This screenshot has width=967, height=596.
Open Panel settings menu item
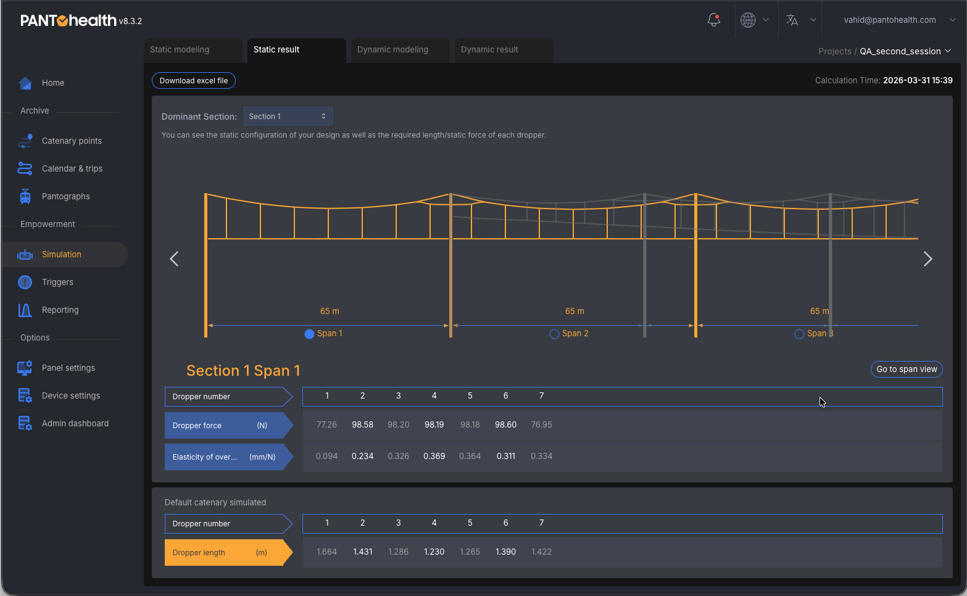point(68,368)
